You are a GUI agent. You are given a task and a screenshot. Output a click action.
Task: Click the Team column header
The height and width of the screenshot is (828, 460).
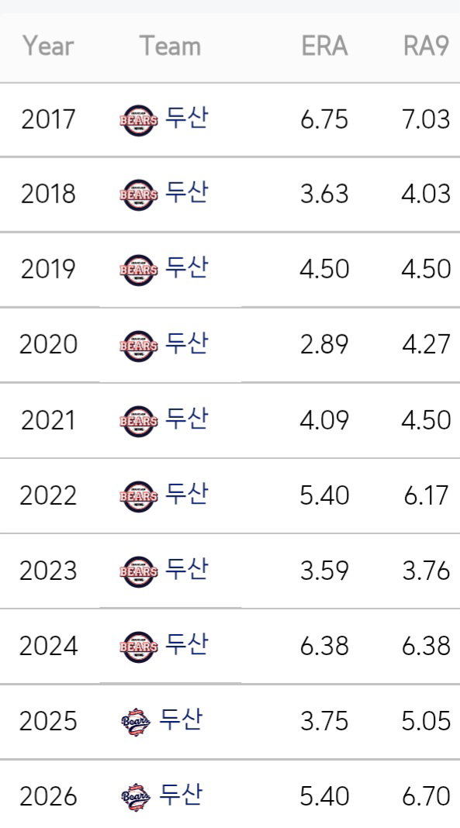click(170, 46)
